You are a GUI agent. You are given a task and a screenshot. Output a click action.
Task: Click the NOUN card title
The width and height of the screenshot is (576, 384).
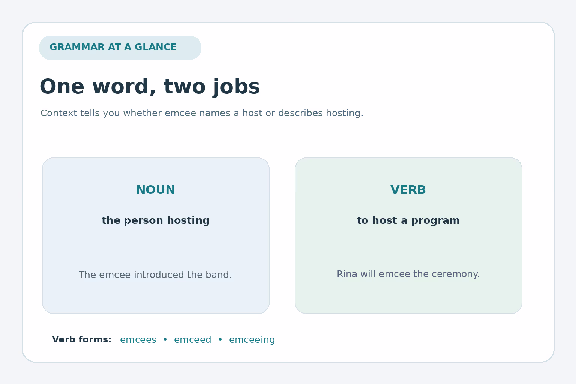pyautogui.click(x=156, y=190)
